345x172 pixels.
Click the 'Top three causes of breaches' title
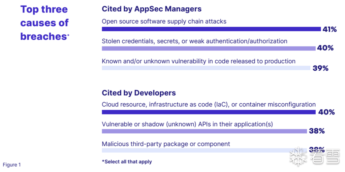44,23
